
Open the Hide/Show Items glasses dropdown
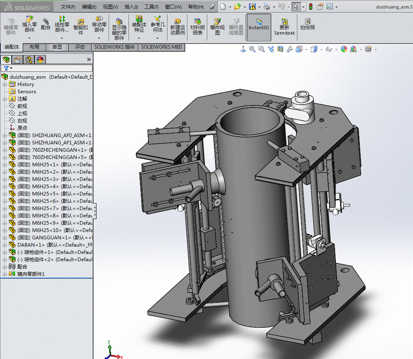point(329,49)
